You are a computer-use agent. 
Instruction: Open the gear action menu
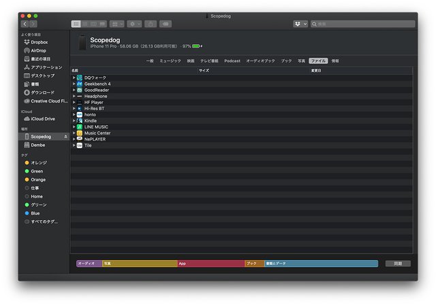(x=134, y=24)
